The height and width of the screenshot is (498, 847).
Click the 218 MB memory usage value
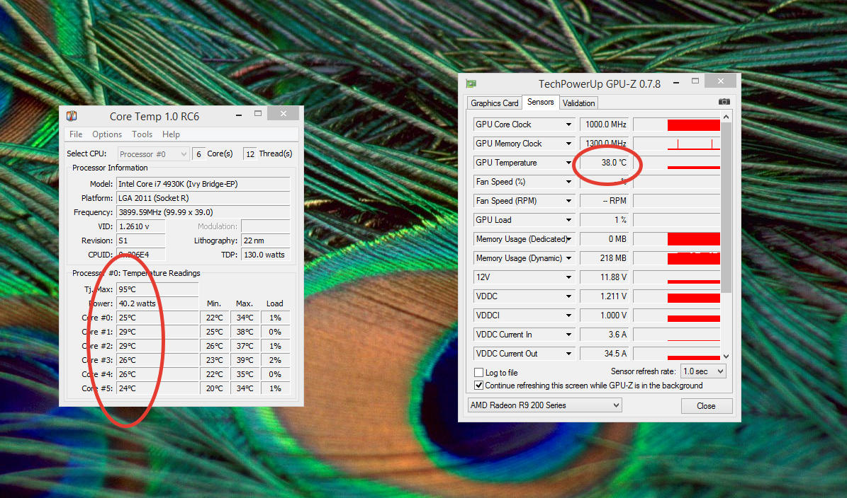(605, 258)
